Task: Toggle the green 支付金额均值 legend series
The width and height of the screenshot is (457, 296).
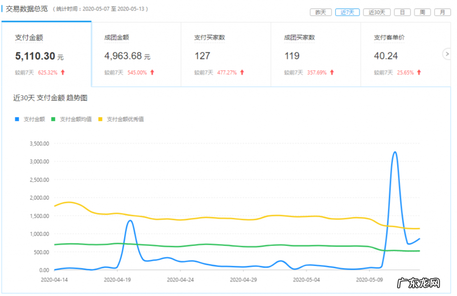Action: point(71,119)
